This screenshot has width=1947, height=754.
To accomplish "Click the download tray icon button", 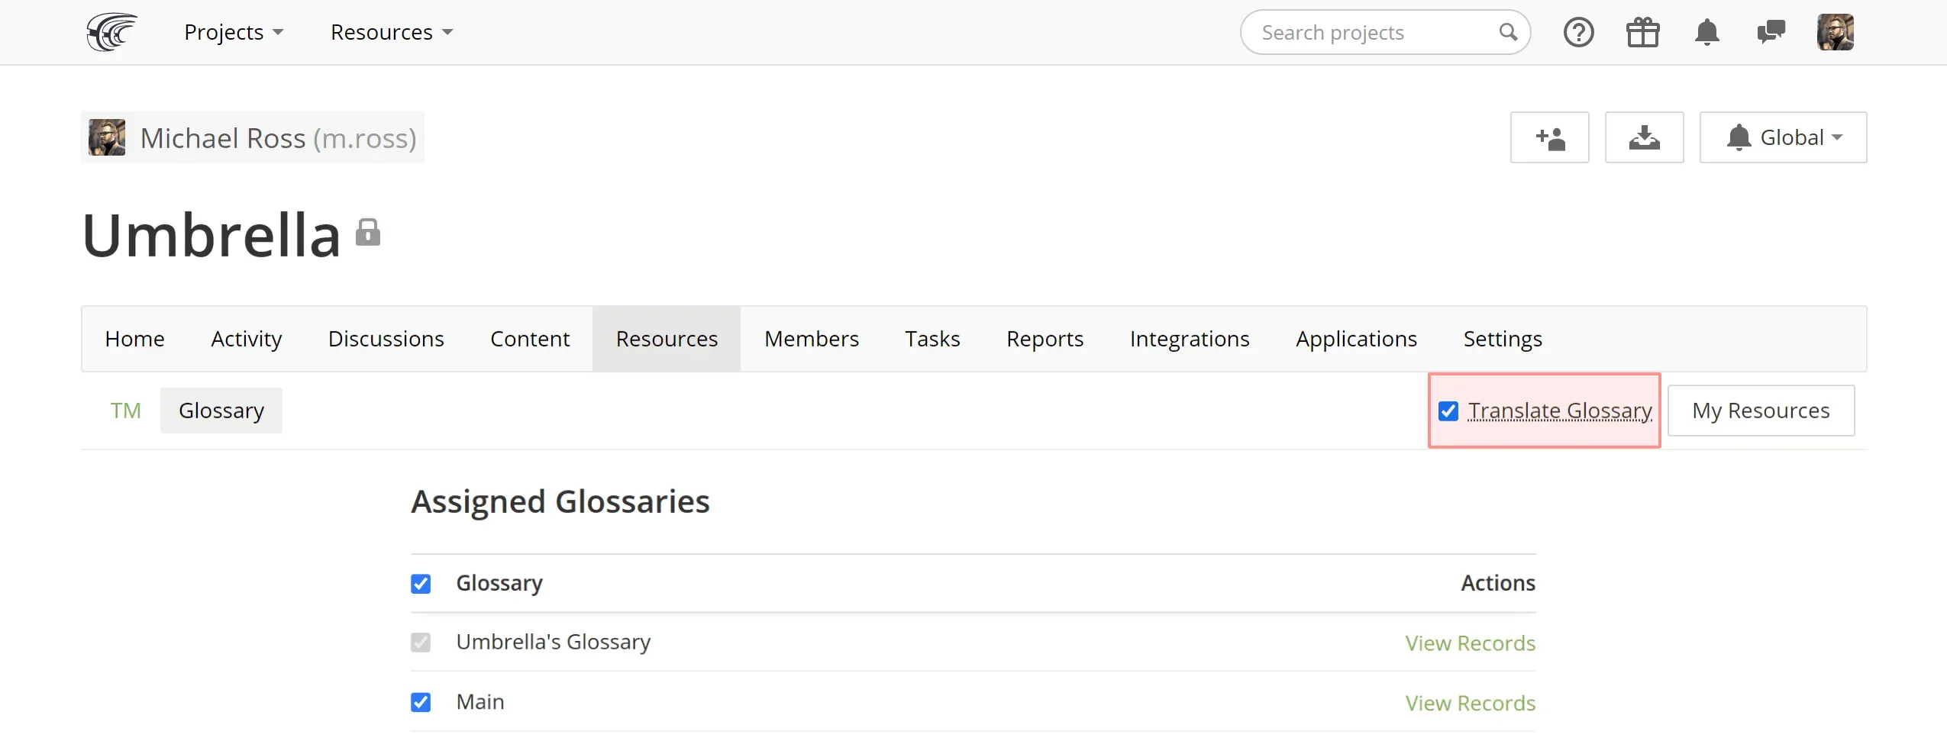I will tap(1644, 137).
